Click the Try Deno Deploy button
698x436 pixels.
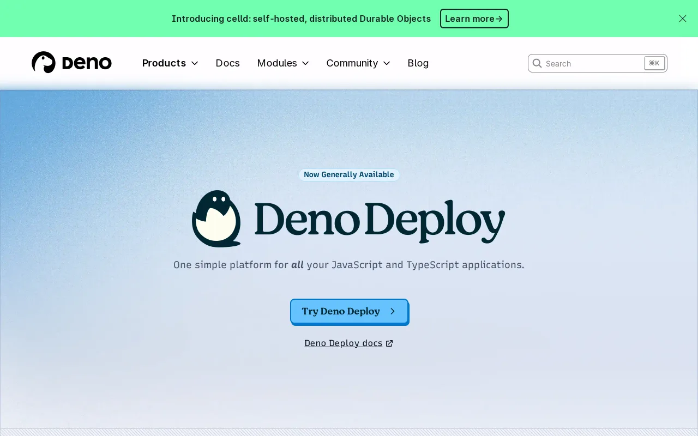click(349, 311)
